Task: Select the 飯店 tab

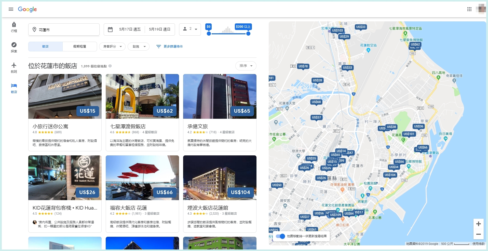Action: [45, 47]
